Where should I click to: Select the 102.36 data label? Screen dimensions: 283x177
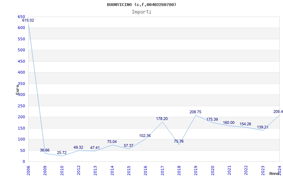pos(145,136)
